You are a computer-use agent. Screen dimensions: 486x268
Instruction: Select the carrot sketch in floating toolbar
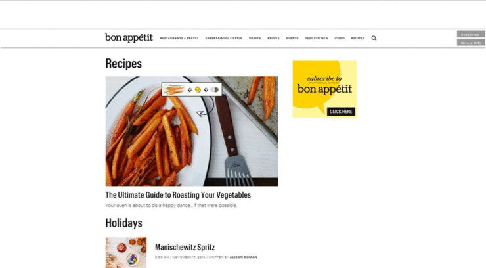point(174,89)
